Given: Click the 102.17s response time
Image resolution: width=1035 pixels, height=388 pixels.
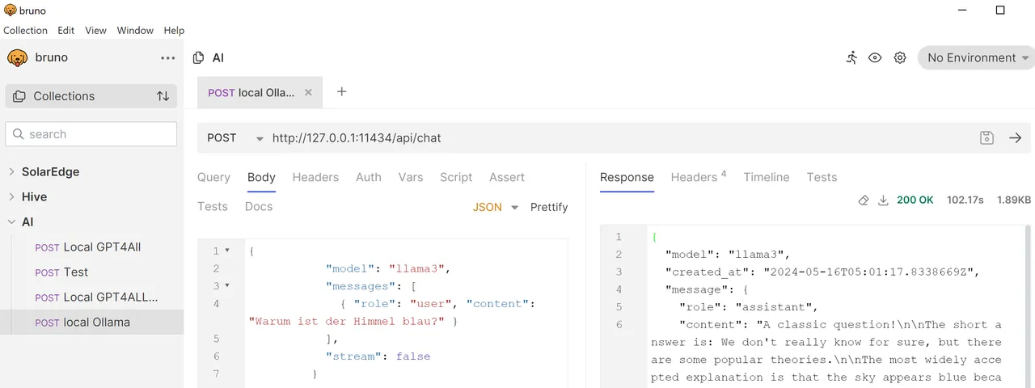Looking at the screenshot, I should 965,200.
